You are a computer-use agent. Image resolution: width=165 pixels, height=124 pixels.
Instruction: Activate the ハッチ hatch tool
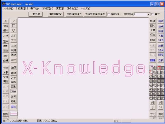coord(6,36)
